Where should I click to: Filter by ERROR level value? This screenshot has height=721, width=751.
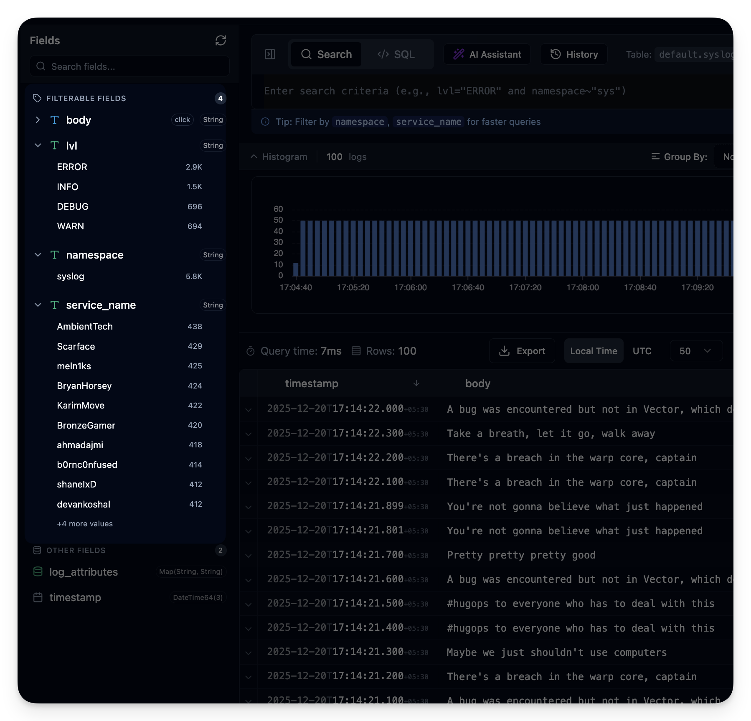(x=72, y=167)
